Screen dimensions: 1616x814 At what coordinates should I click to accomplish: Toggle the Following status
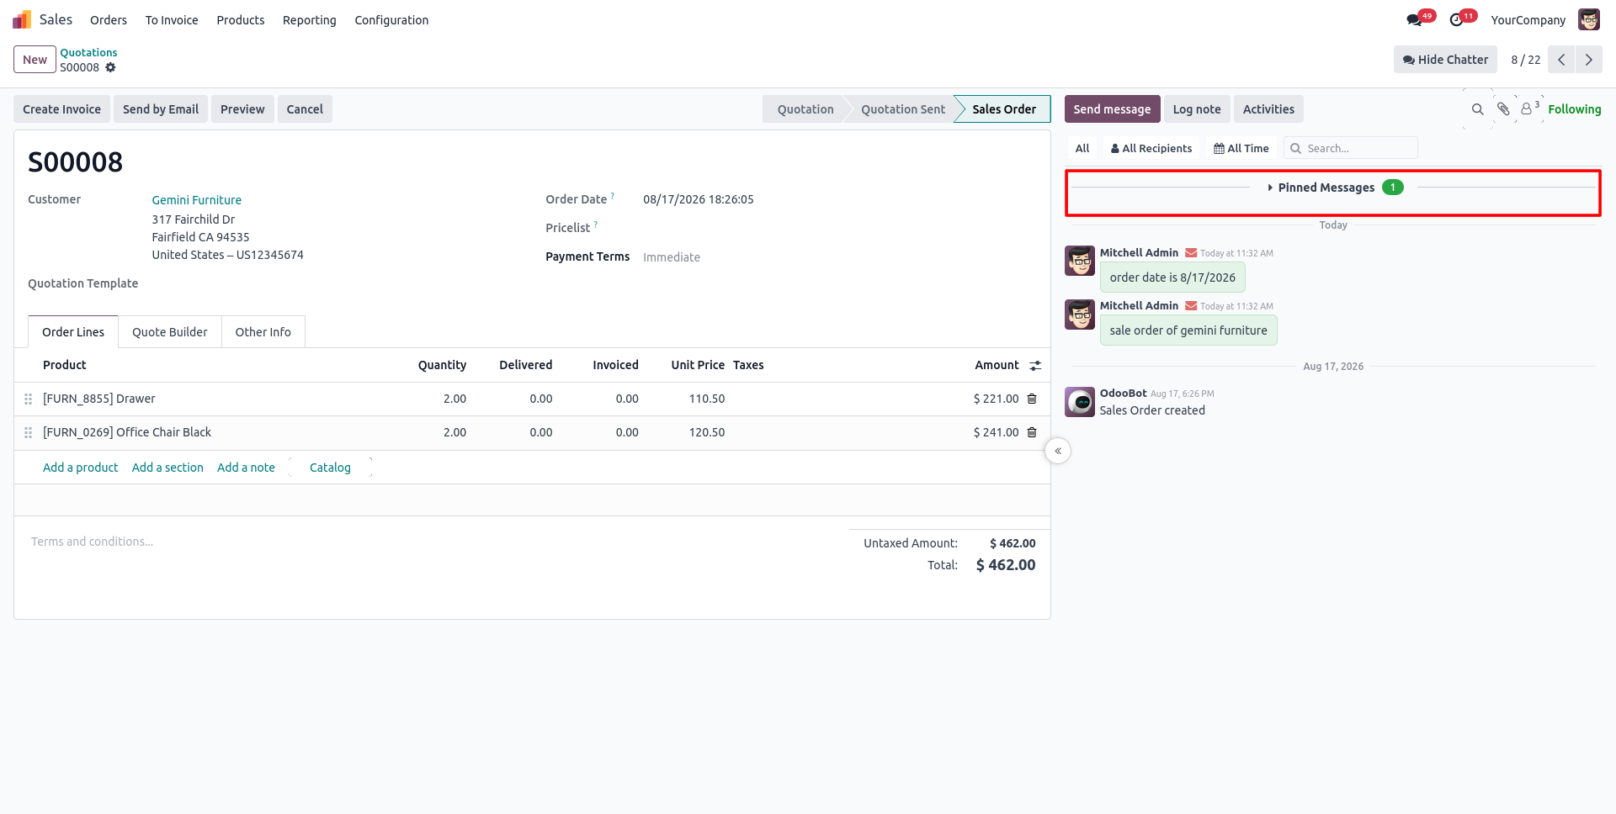tap(1574, 109)
